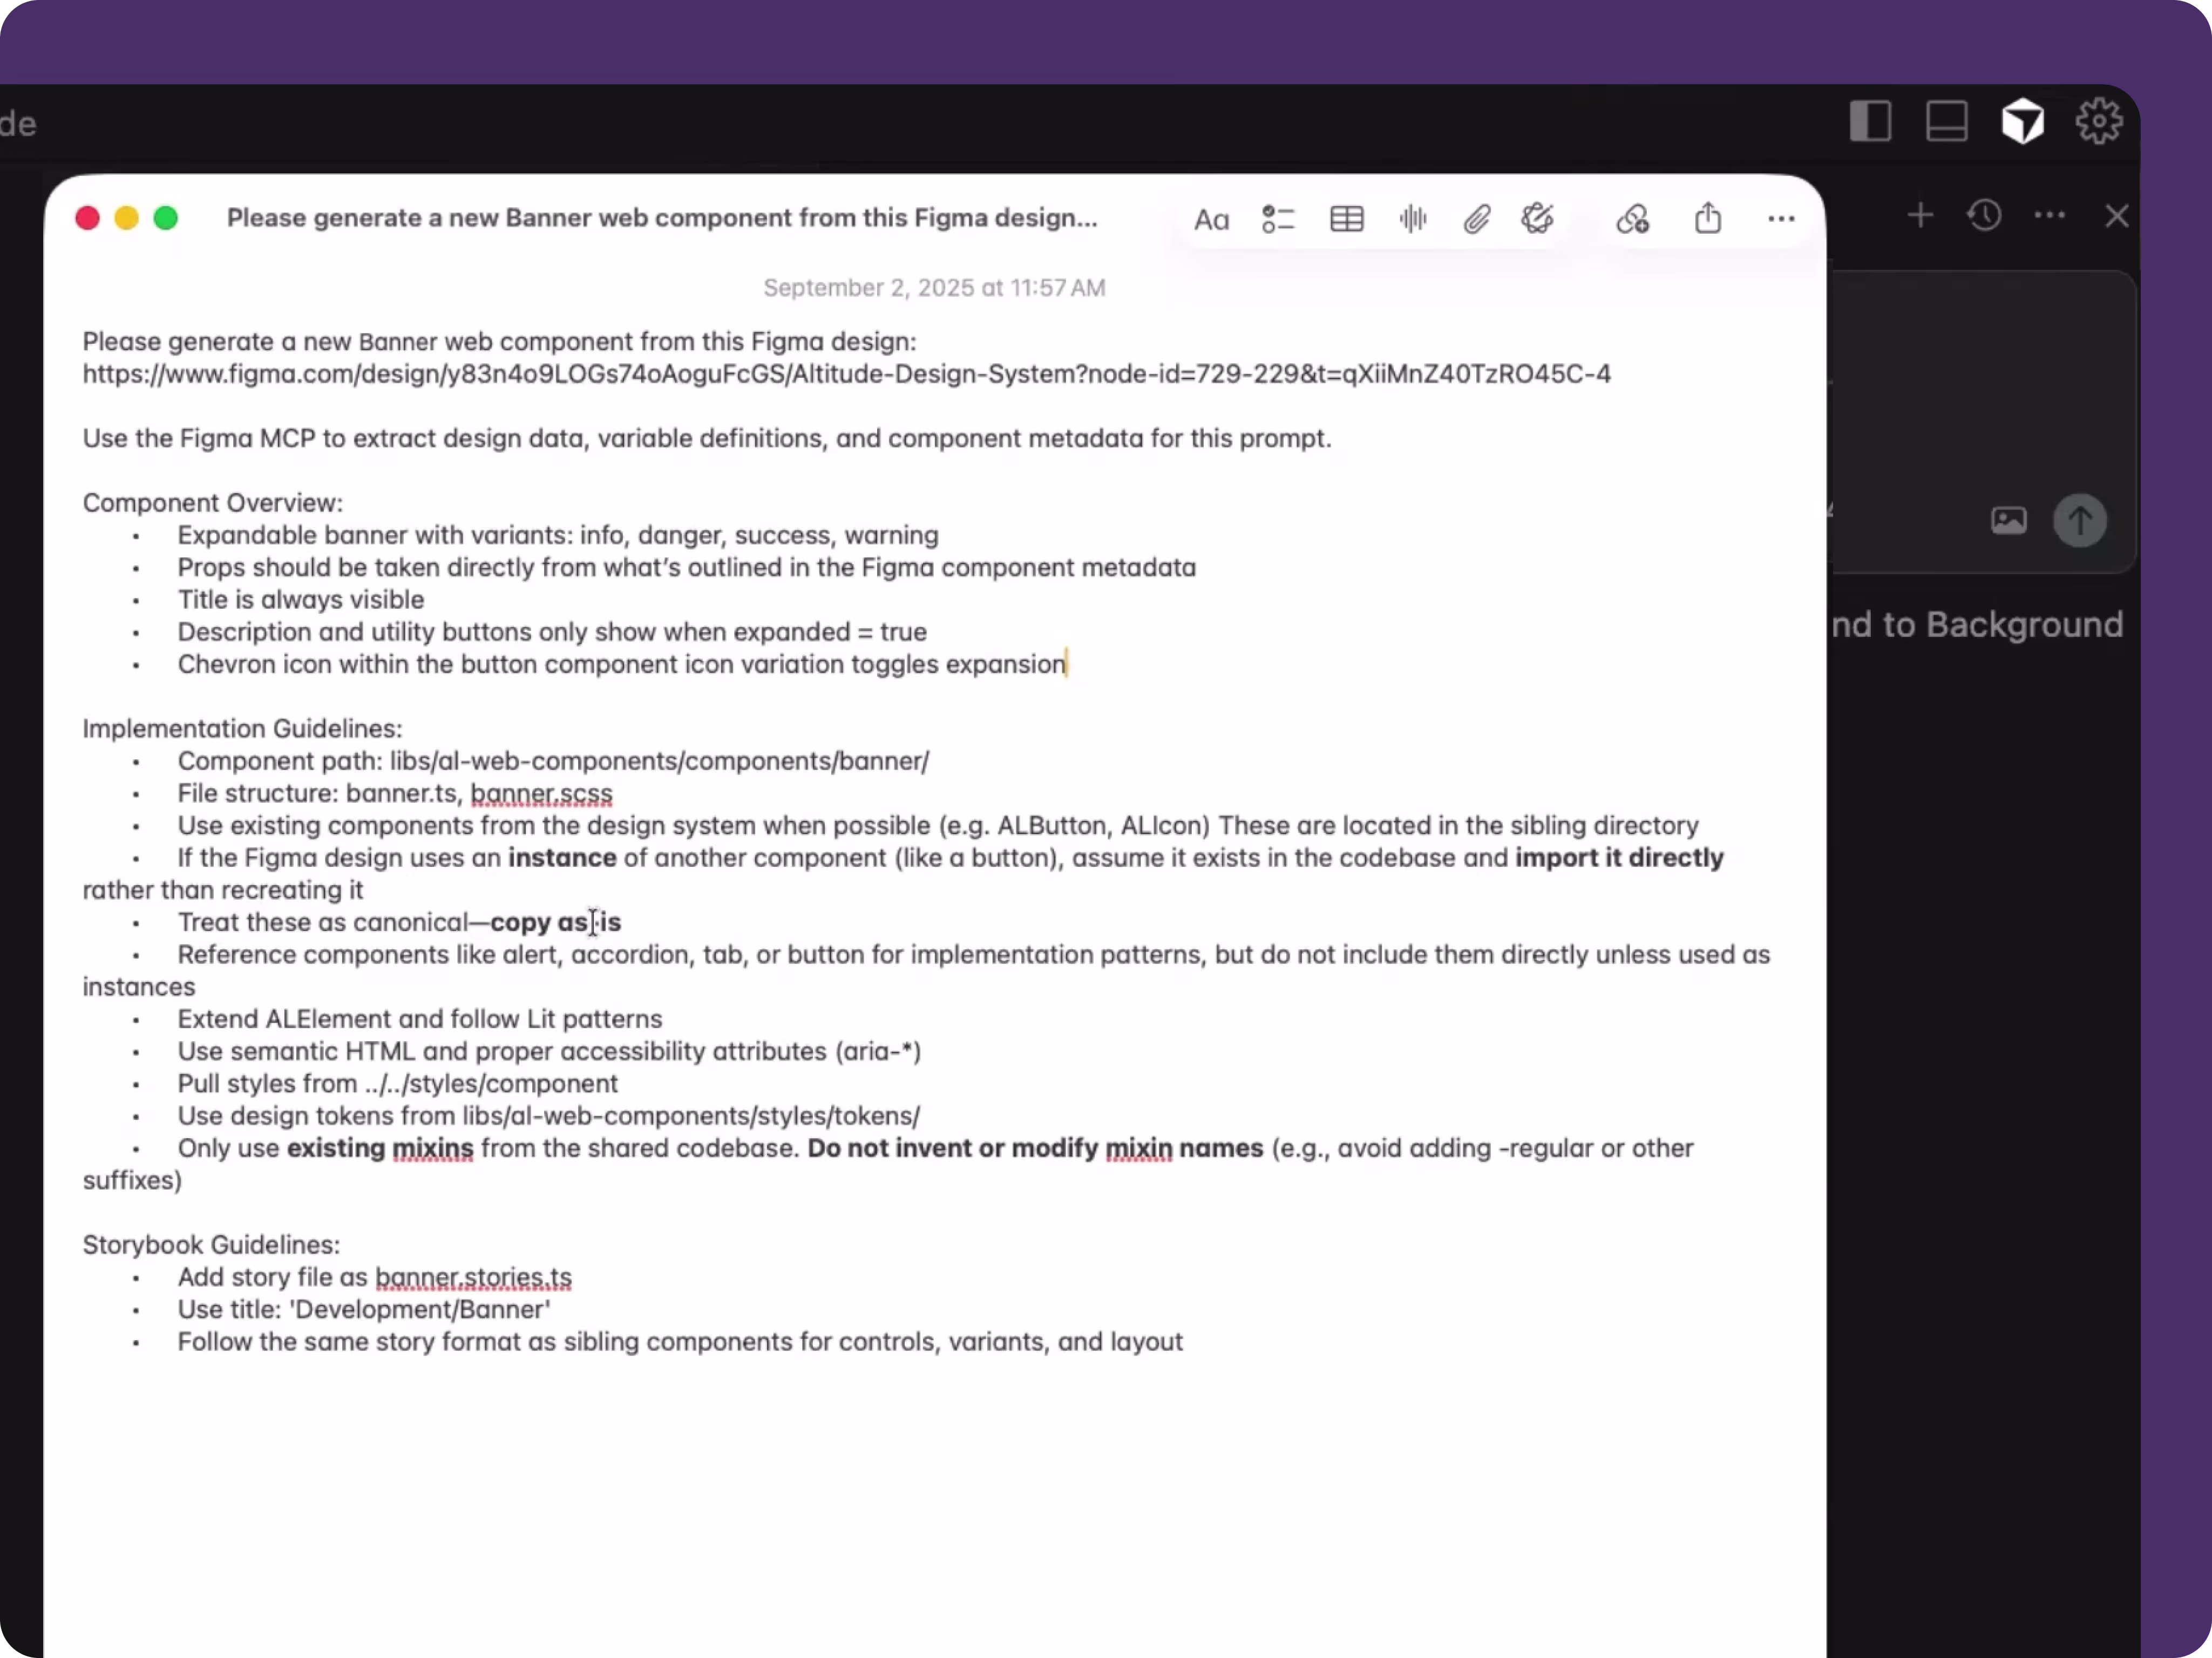Click the September 2 timestamp above the note
2212x1658 pixels.
(x=935, y=287)
